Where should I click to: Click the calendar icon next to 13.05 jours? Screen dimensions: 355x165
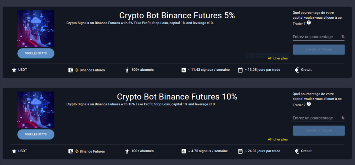pos(240,70)
